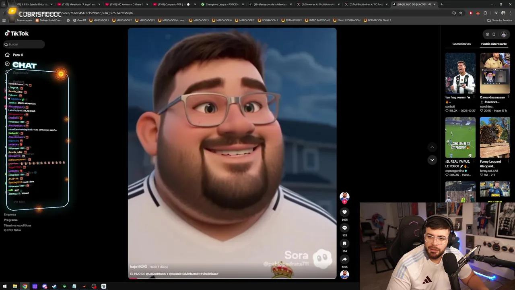Open the 'Q mandaaaaaaan' video thumbnail
Screen dimensions: 515x290
click(495, 73)
